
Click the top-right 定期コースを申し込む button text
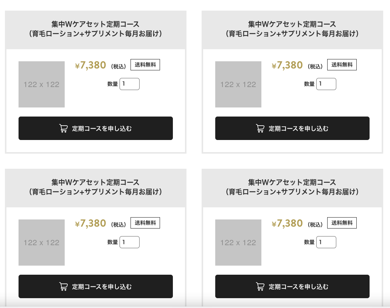(x=298, y=128)
